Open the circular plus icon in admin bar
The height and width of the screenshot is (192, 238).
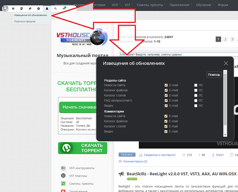point(39,9)
